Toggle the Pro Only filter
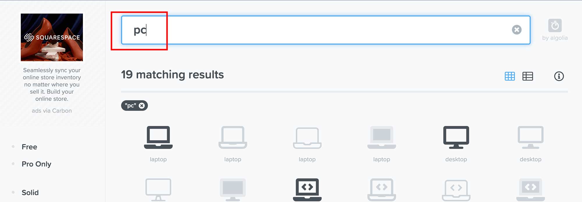Image resolution: width=582 pixels, height=202 pixels. click(x=36, y=164)
